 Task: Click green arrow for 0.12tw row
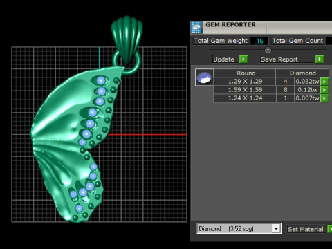pos(324,90)
